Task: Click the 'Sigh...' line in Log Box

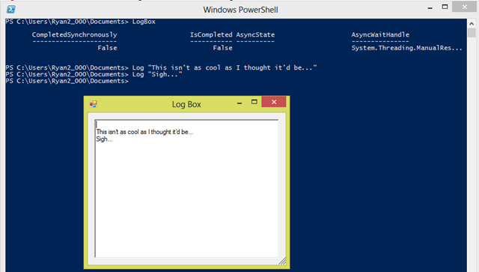Action: point(105,139)
